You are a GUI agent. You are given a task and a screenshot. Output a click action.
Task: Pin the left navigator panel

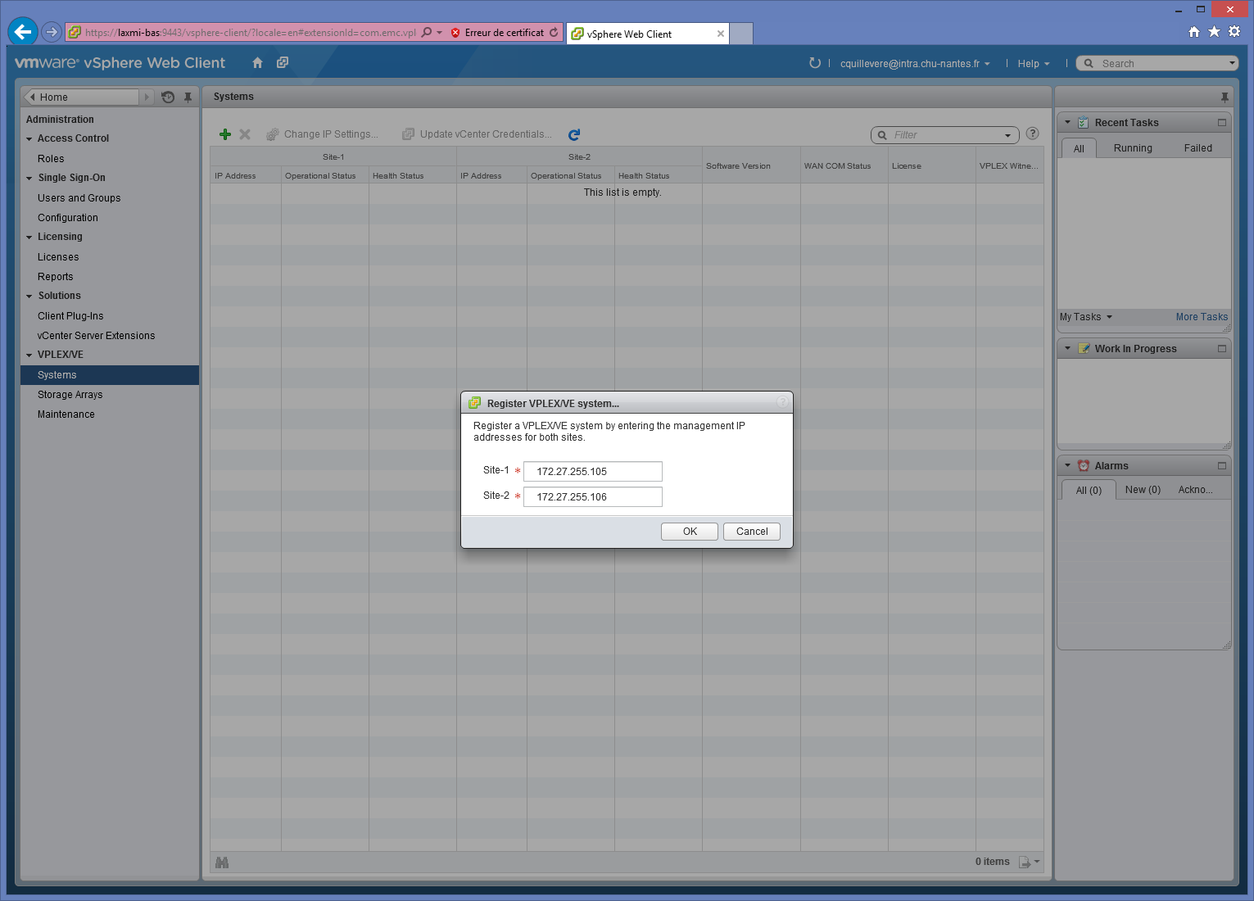[x=188, y=97]
